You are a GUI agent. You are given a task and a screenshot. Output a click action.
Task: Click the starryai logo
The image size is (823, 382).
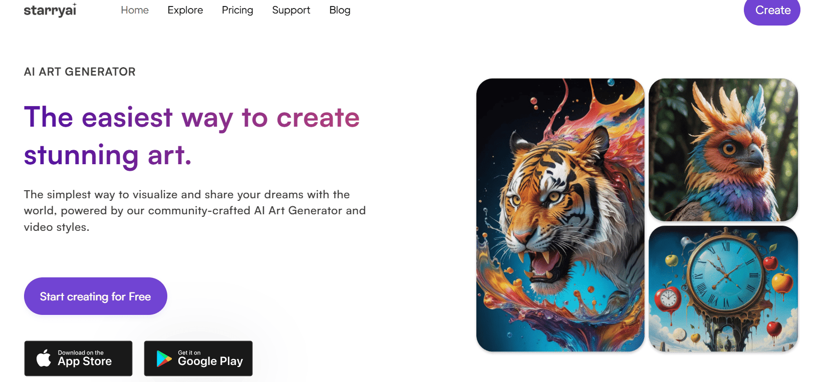click(50, 10)
